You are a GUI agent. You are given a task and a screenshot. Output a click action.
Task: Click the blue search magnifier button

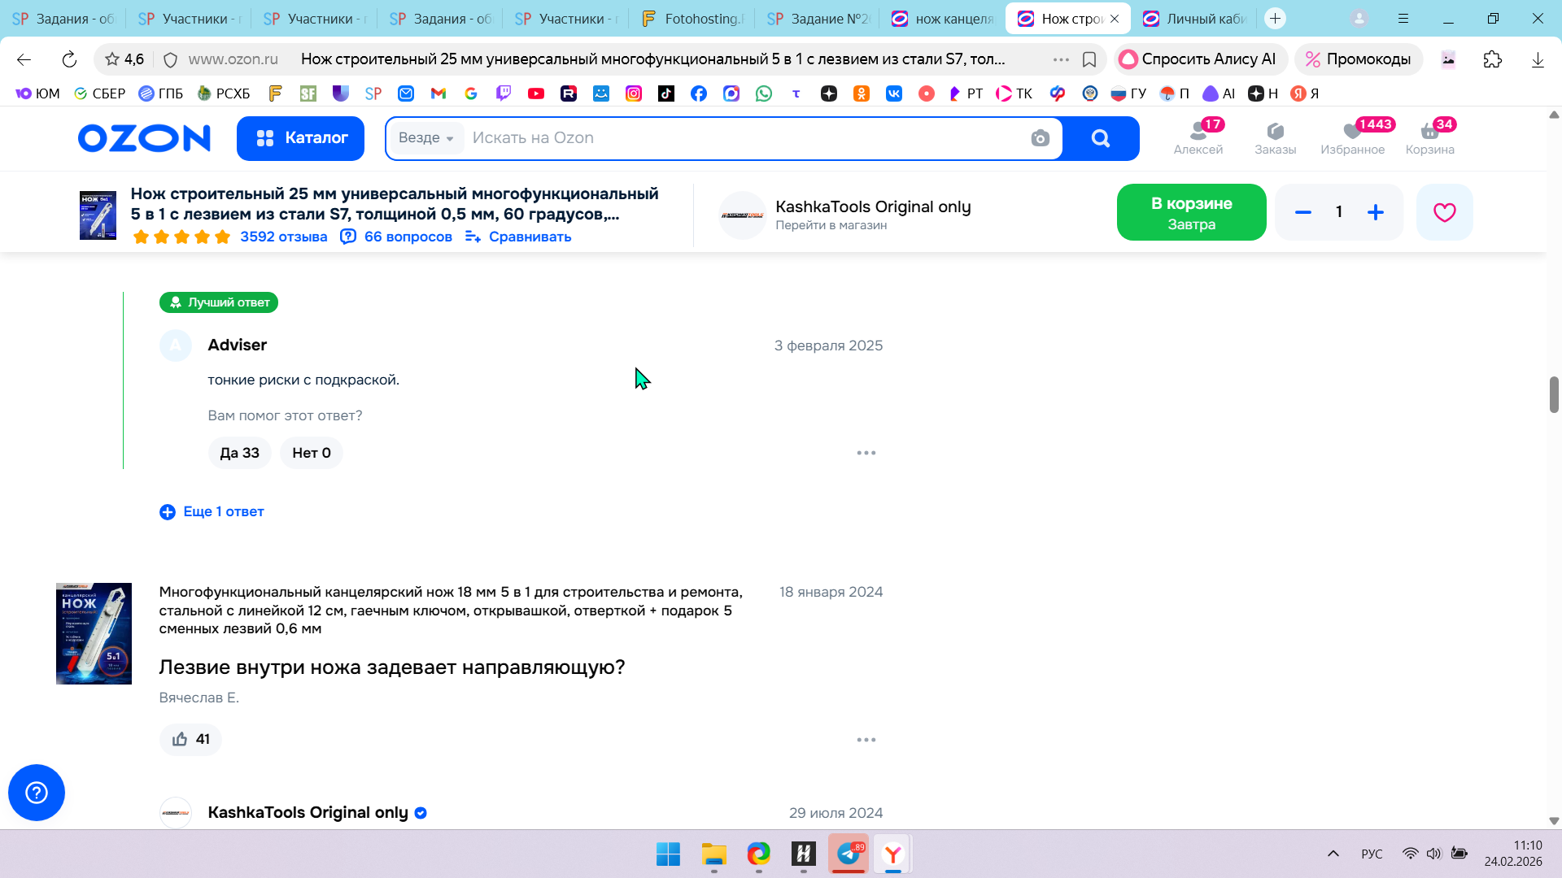click(x=1101, y=138)
